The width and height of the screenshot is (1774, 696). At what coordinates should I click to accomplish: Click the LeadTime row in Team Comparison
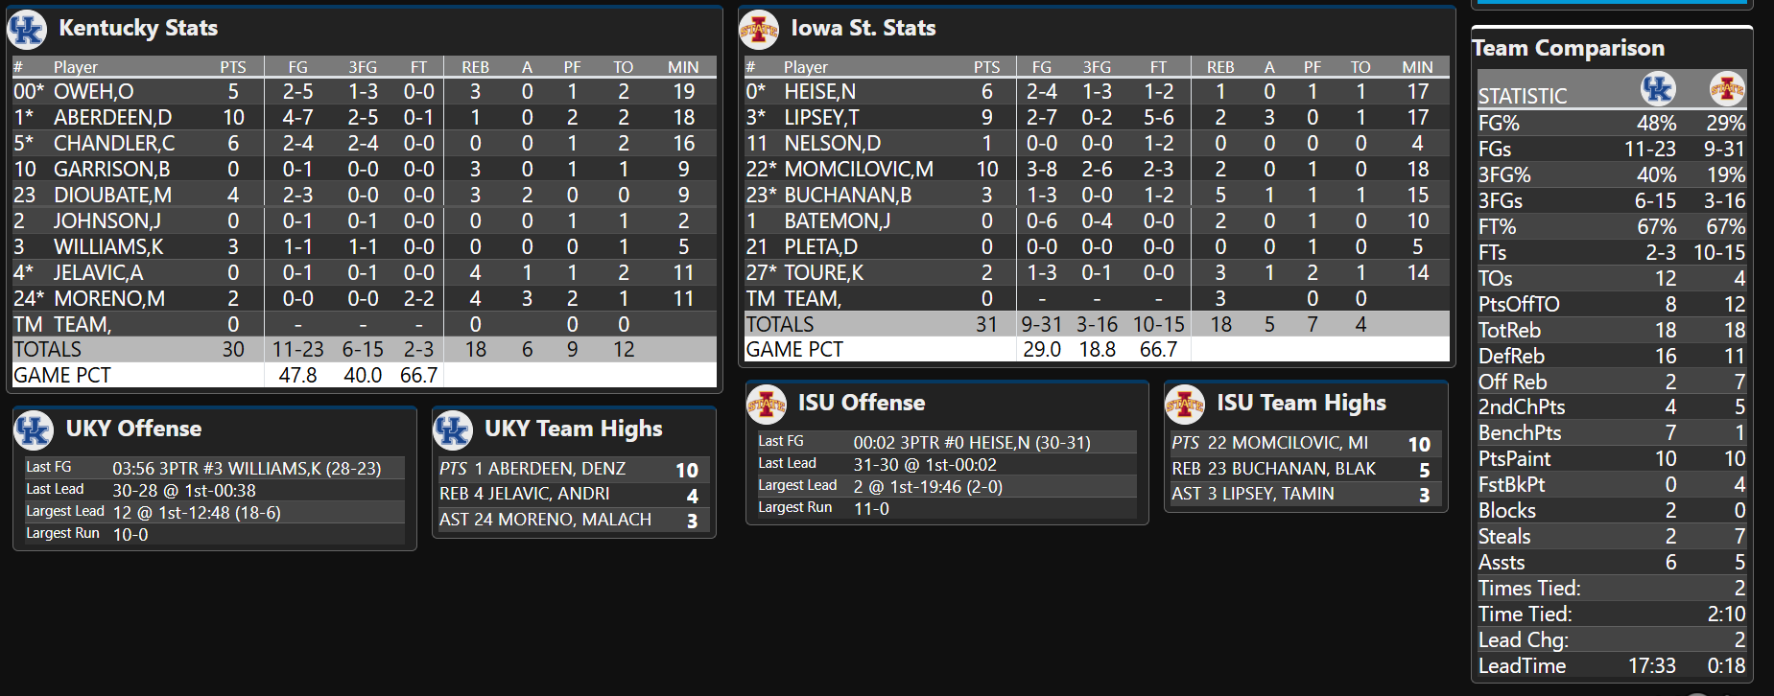click(x=1612, y=665)
